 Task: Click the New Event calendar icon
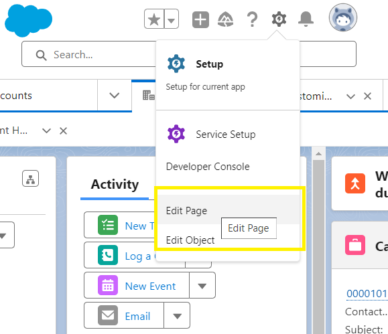[x=108, y=285]
